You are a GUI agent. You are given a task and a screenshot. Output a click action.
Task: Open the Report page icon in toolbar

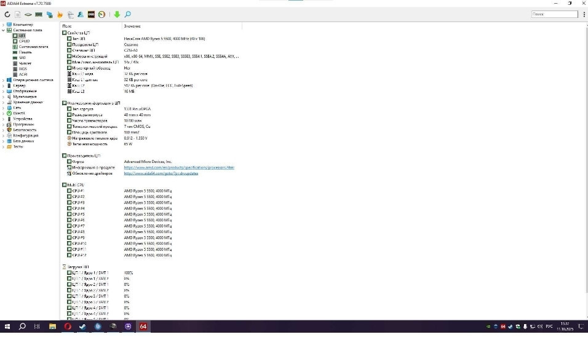(18, 14)
